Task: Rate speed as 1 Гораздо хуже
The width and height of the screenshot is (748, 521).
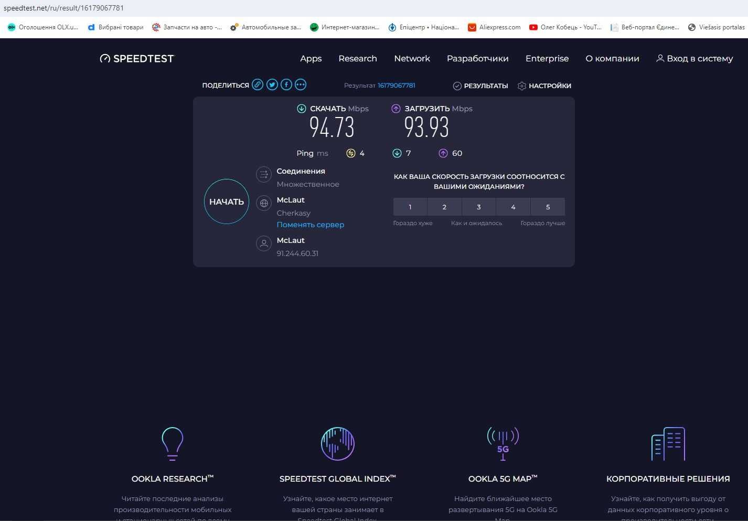Action: 410,207
